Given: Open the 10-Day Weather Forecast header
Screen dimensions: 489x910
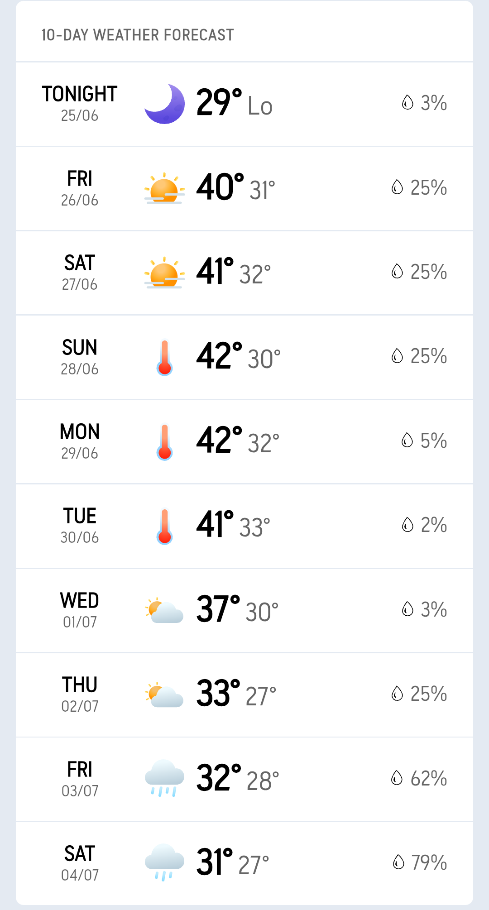Looking at the screenshot, I should click(x=138, y=35).
